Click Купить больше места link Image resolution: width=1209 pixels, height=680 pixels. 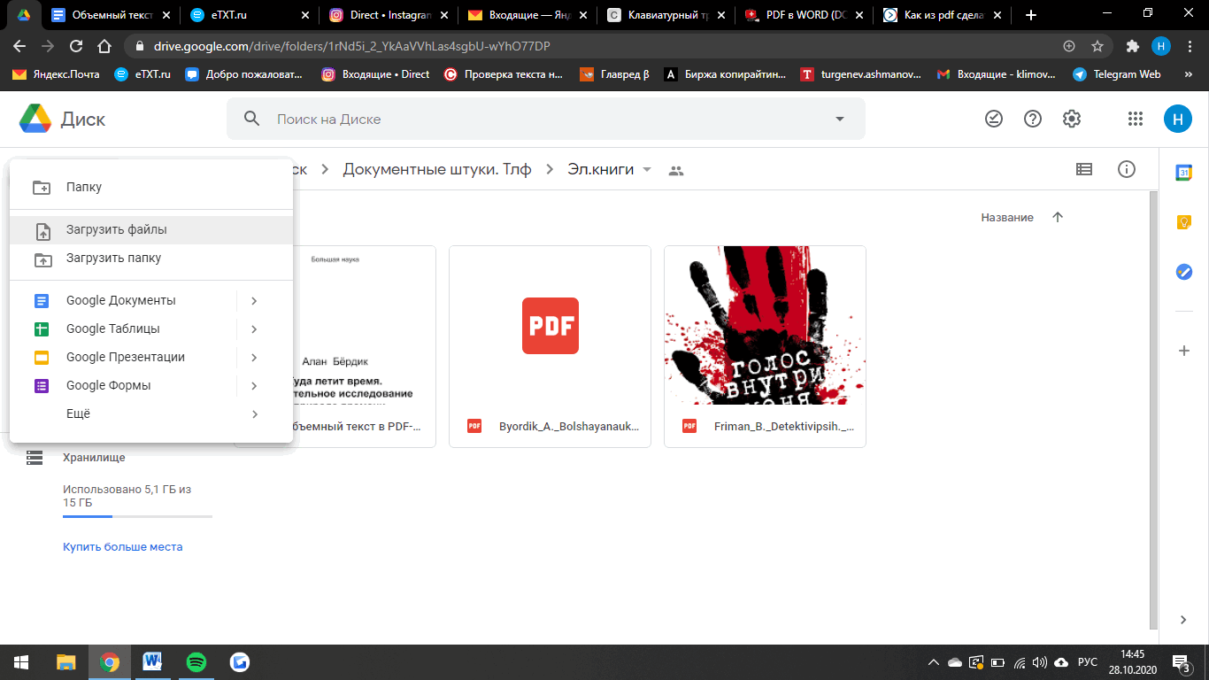click(x=122, y=546)
